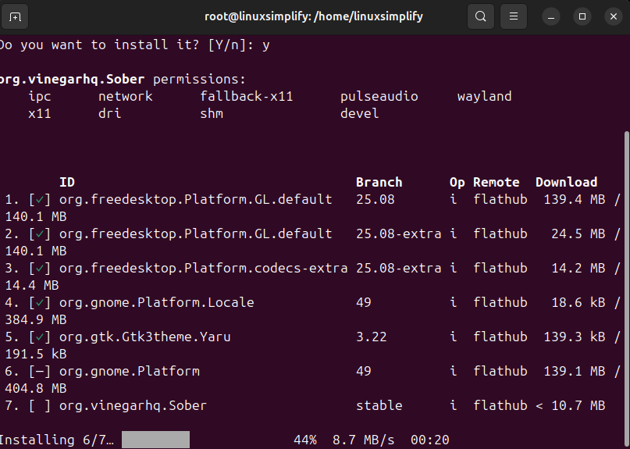Click in-progress marker for org.gnome.Platform row
Viewport: 630px width, 449px height.
(x=39, y=372)
